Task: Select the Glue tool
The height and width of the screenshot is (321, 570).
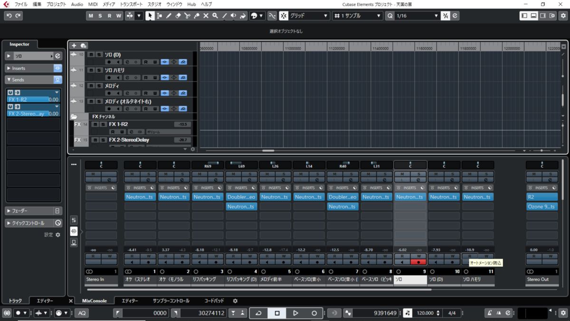Action: pyautogui.click(x=197, y=16)
